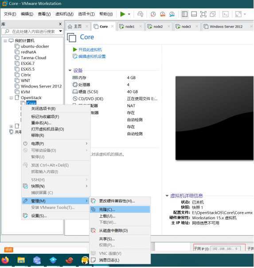
Task: Open the snapshot manager toolbar icon
Action: [x=172, y=14]
